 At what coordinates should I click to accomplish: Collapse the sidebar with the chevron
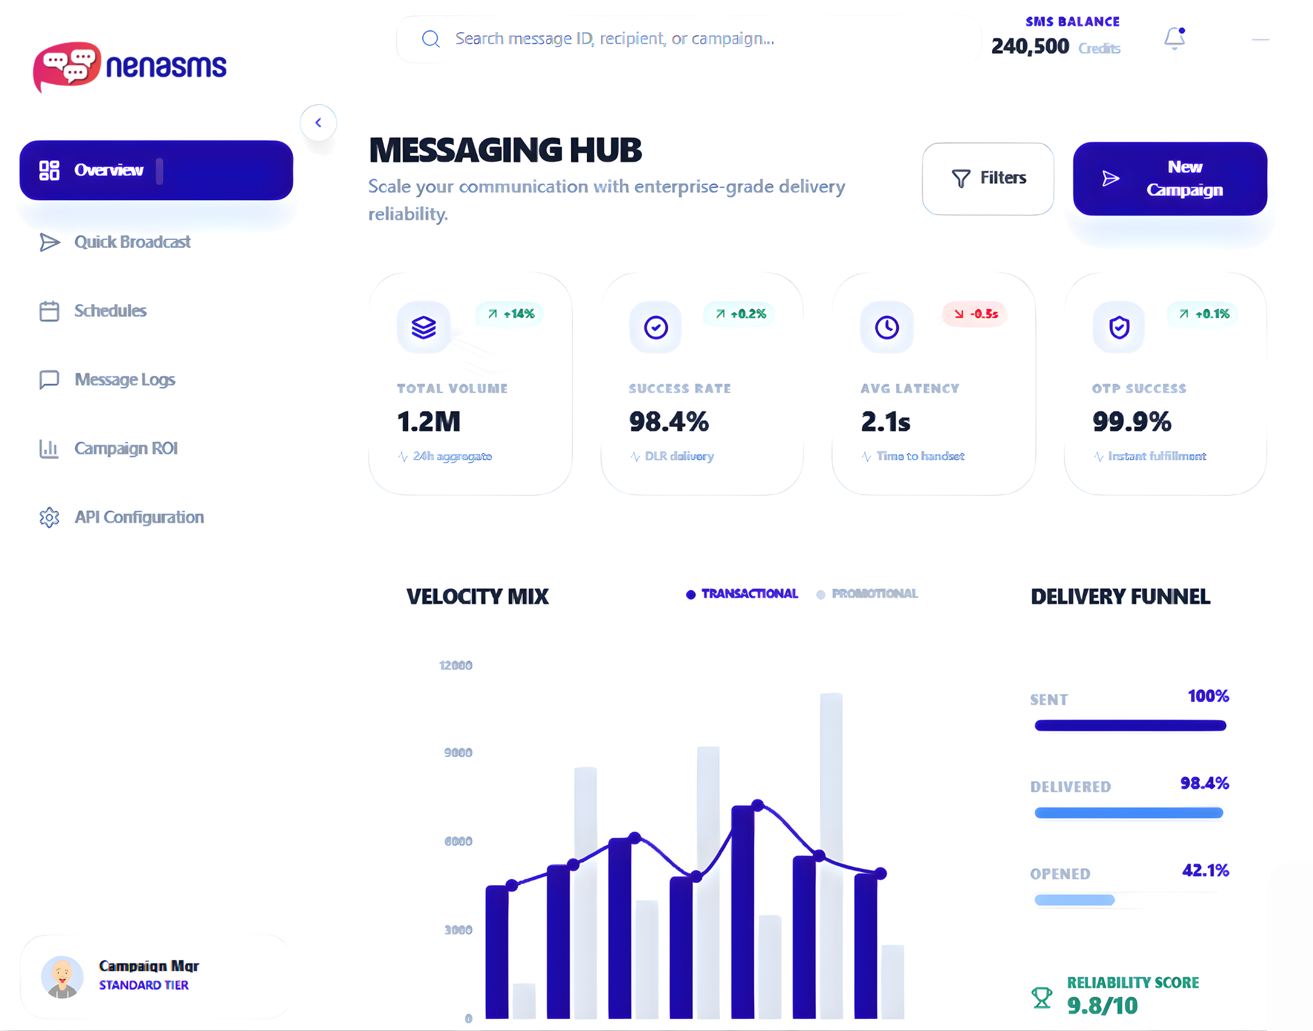coord(318,122)
